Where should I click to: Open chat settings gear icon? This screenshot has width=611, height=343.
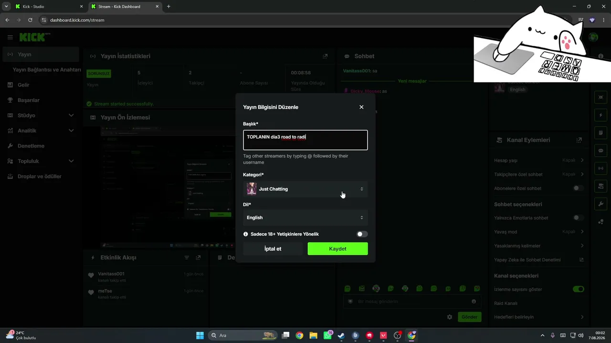[449, 317]
